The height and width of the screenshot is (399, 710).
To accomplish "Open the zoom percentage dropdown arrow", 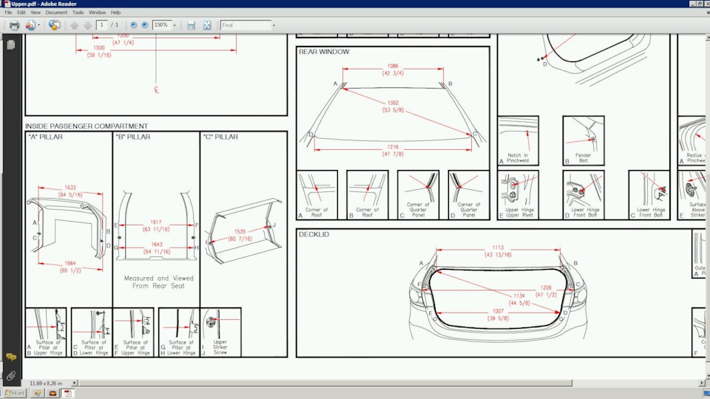I will 175,25.
